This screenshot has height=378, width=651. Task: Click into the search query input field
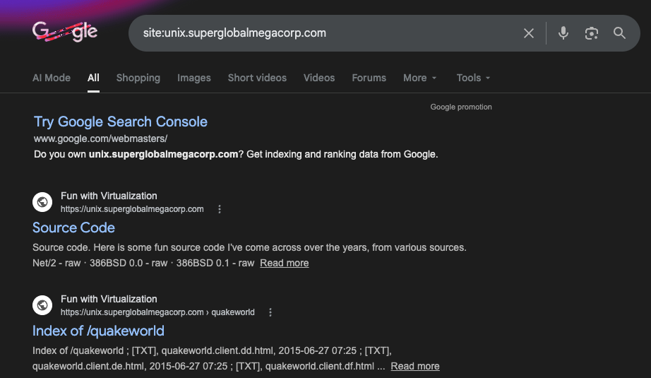(318, 33)
